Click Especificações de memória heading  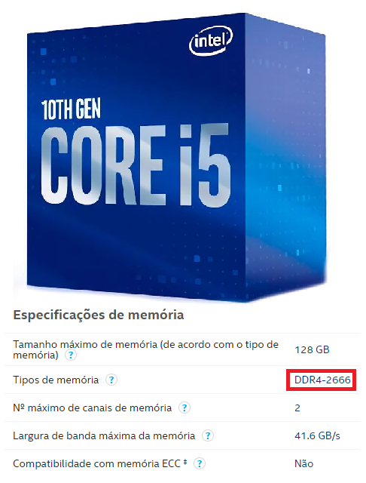(x=99, y=315)
